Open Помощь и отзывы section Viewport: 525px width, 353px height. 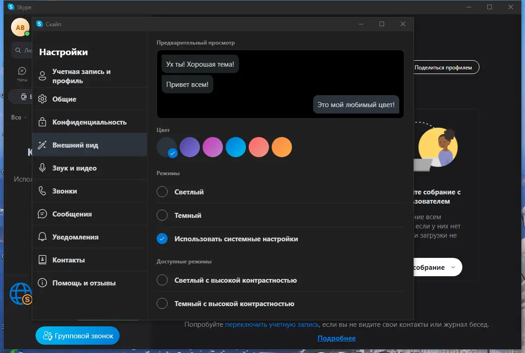tap(90, 283)
